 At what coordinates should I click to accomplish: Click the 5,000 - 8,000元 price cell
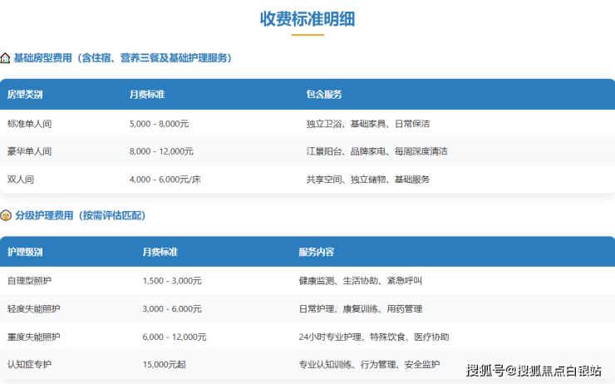click(159, 123)
